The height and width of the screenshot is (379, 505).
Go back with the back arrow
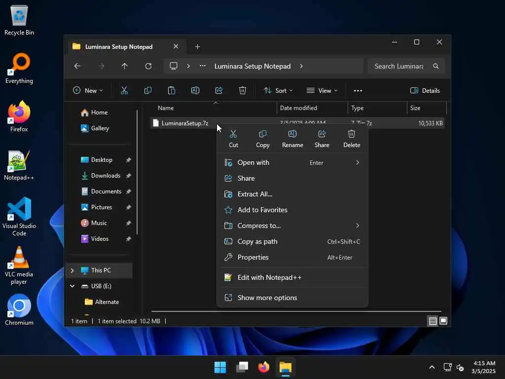pyautogui.click(x=77, y=66)
